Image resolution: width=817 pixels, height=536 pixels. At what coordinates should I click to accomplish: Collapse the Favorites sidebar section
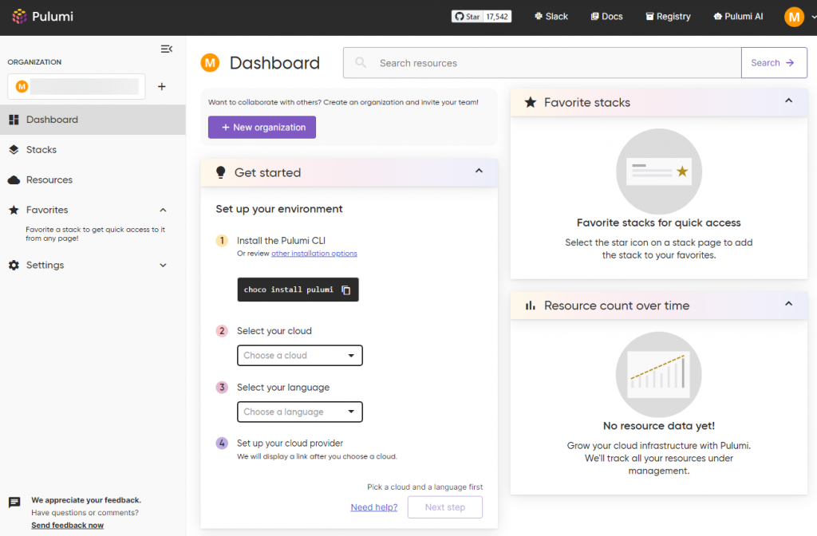click(163, 210)
